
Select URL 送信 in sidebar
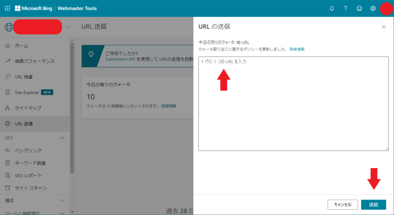click(35, 124)
